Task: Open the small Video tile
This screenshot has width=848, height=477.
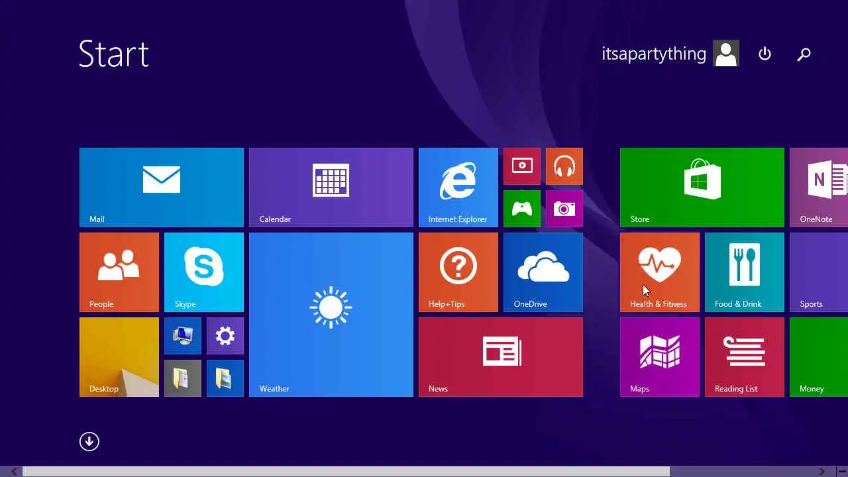Action: click(x=522, y=166)
